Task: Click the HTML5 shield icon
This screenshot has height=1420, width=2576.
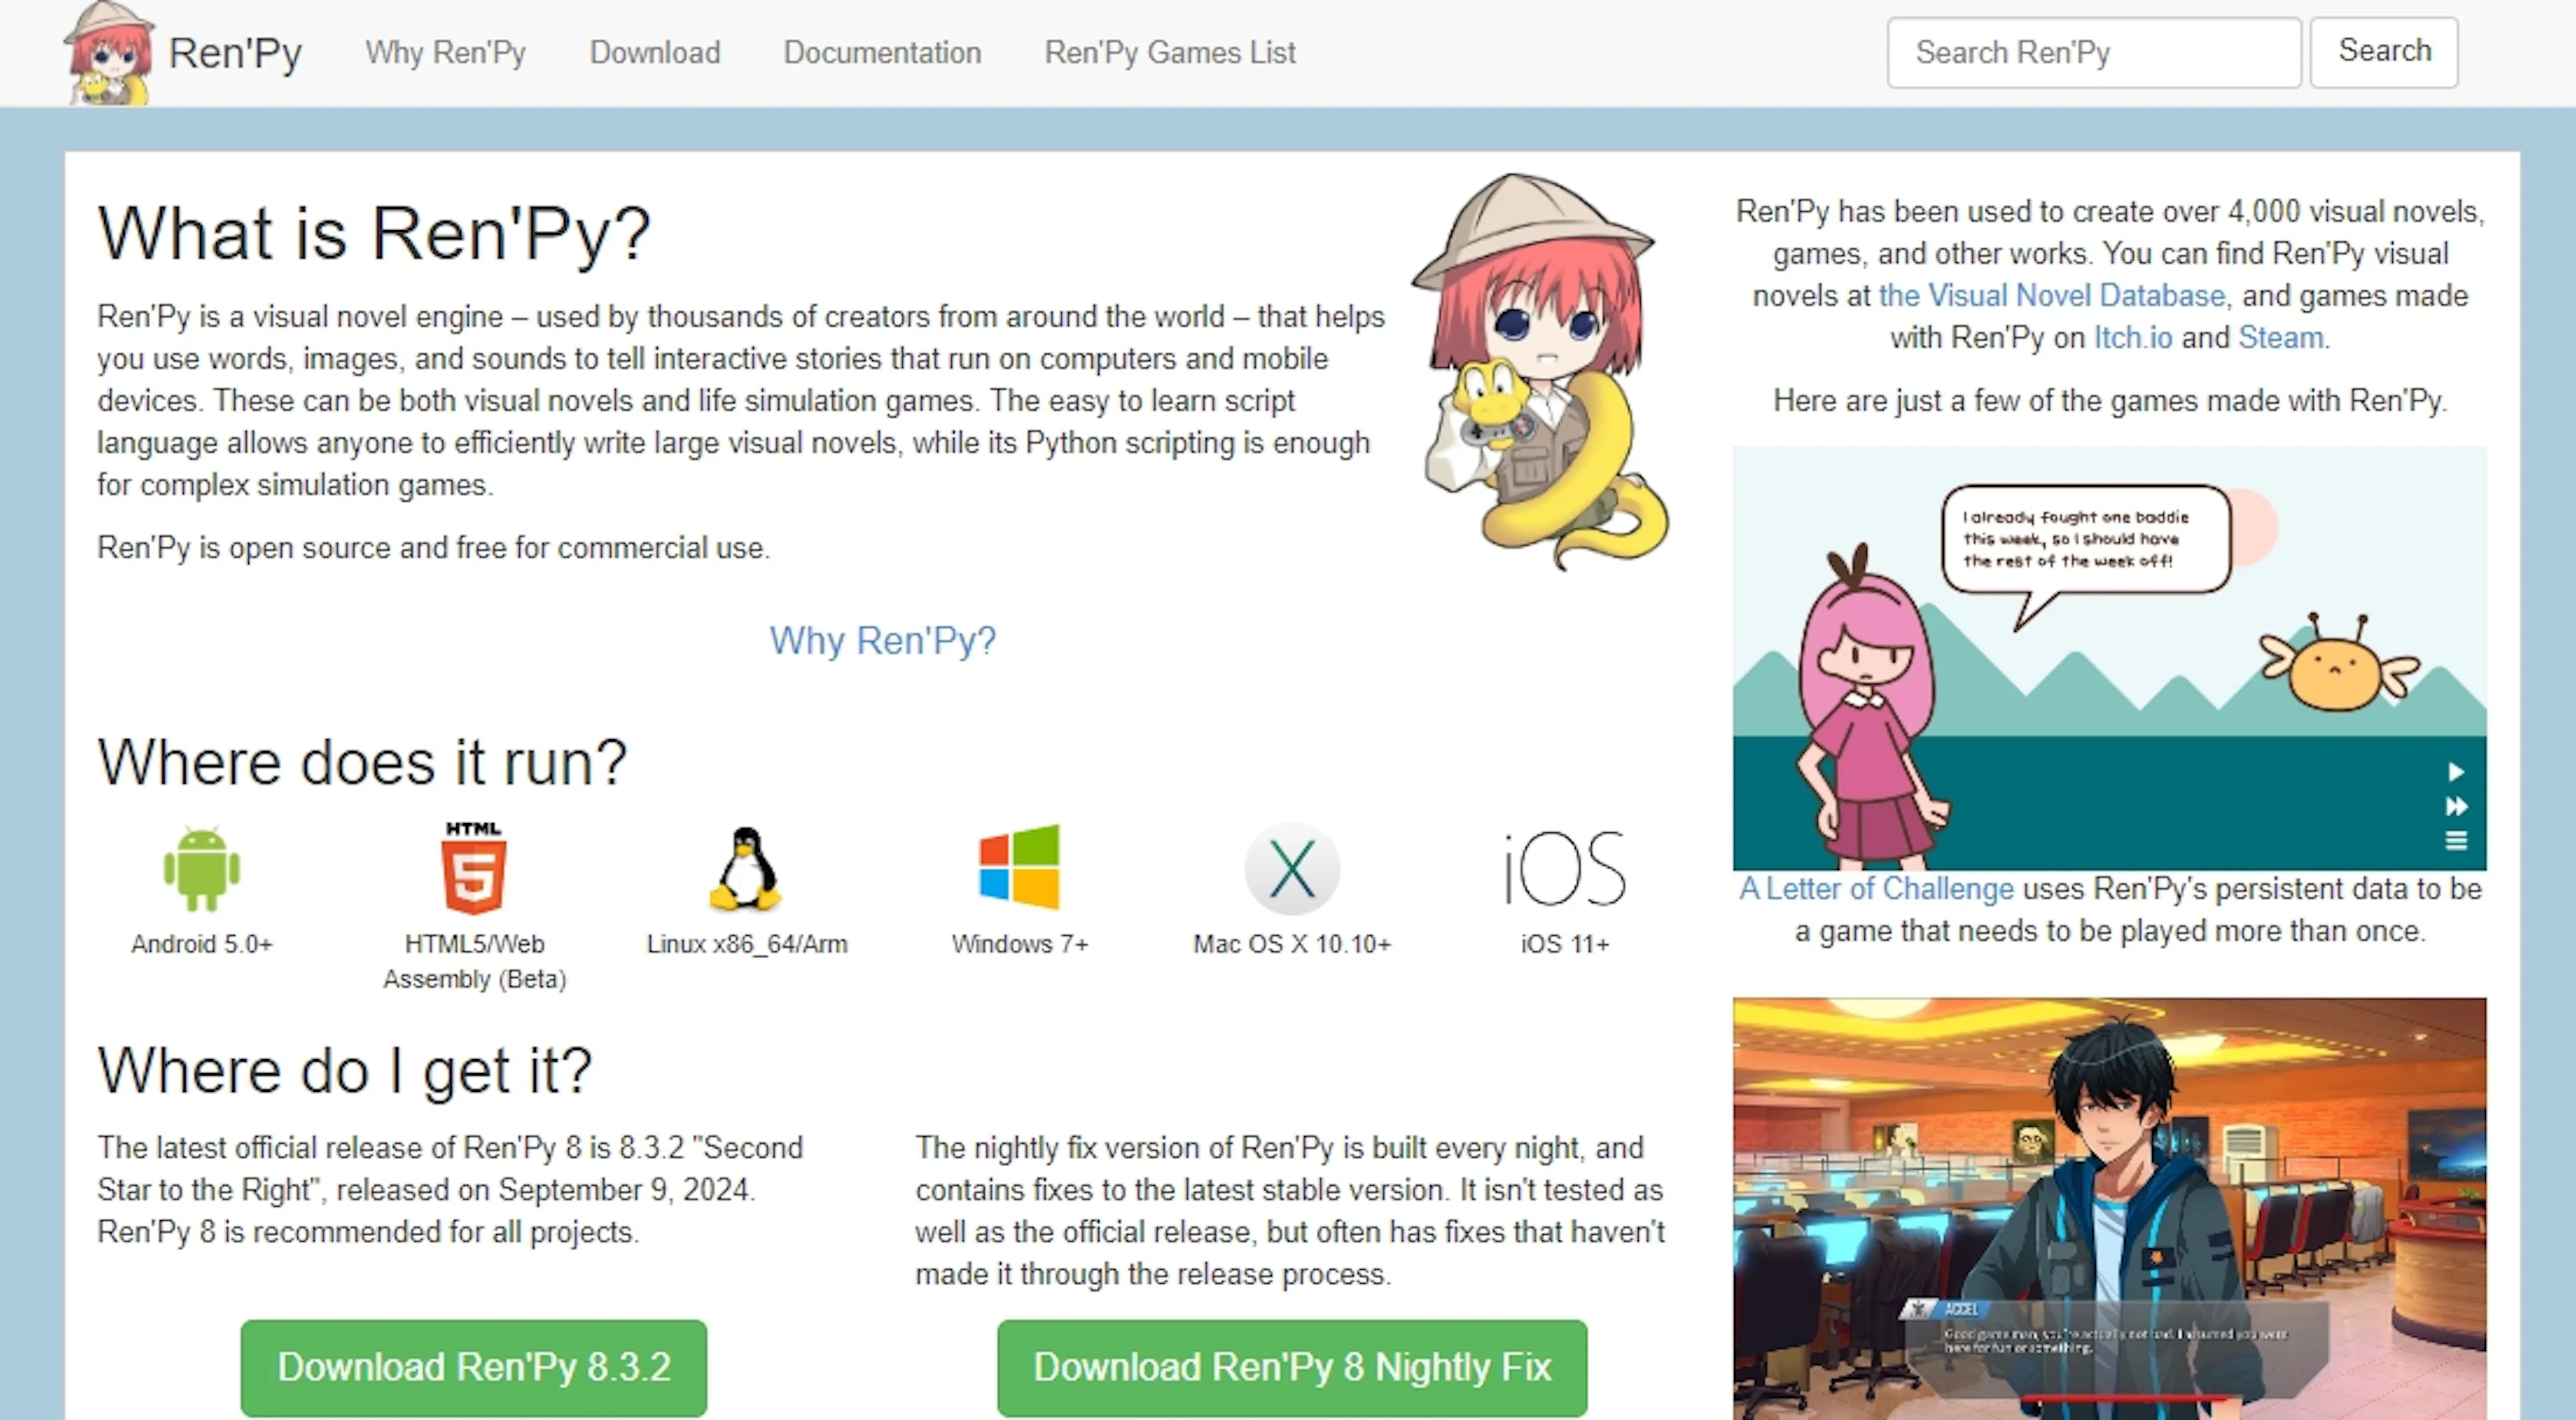Action: click(474, 868)
